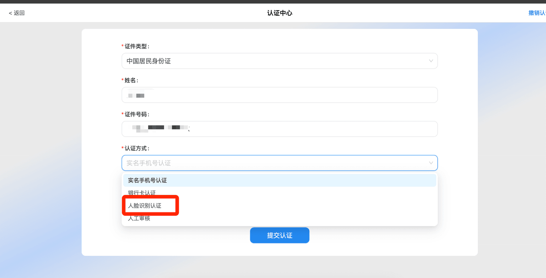Screen dimensions: 546x278
Task: Select 银行卡认证 option
Action: [x=279, y=193]
